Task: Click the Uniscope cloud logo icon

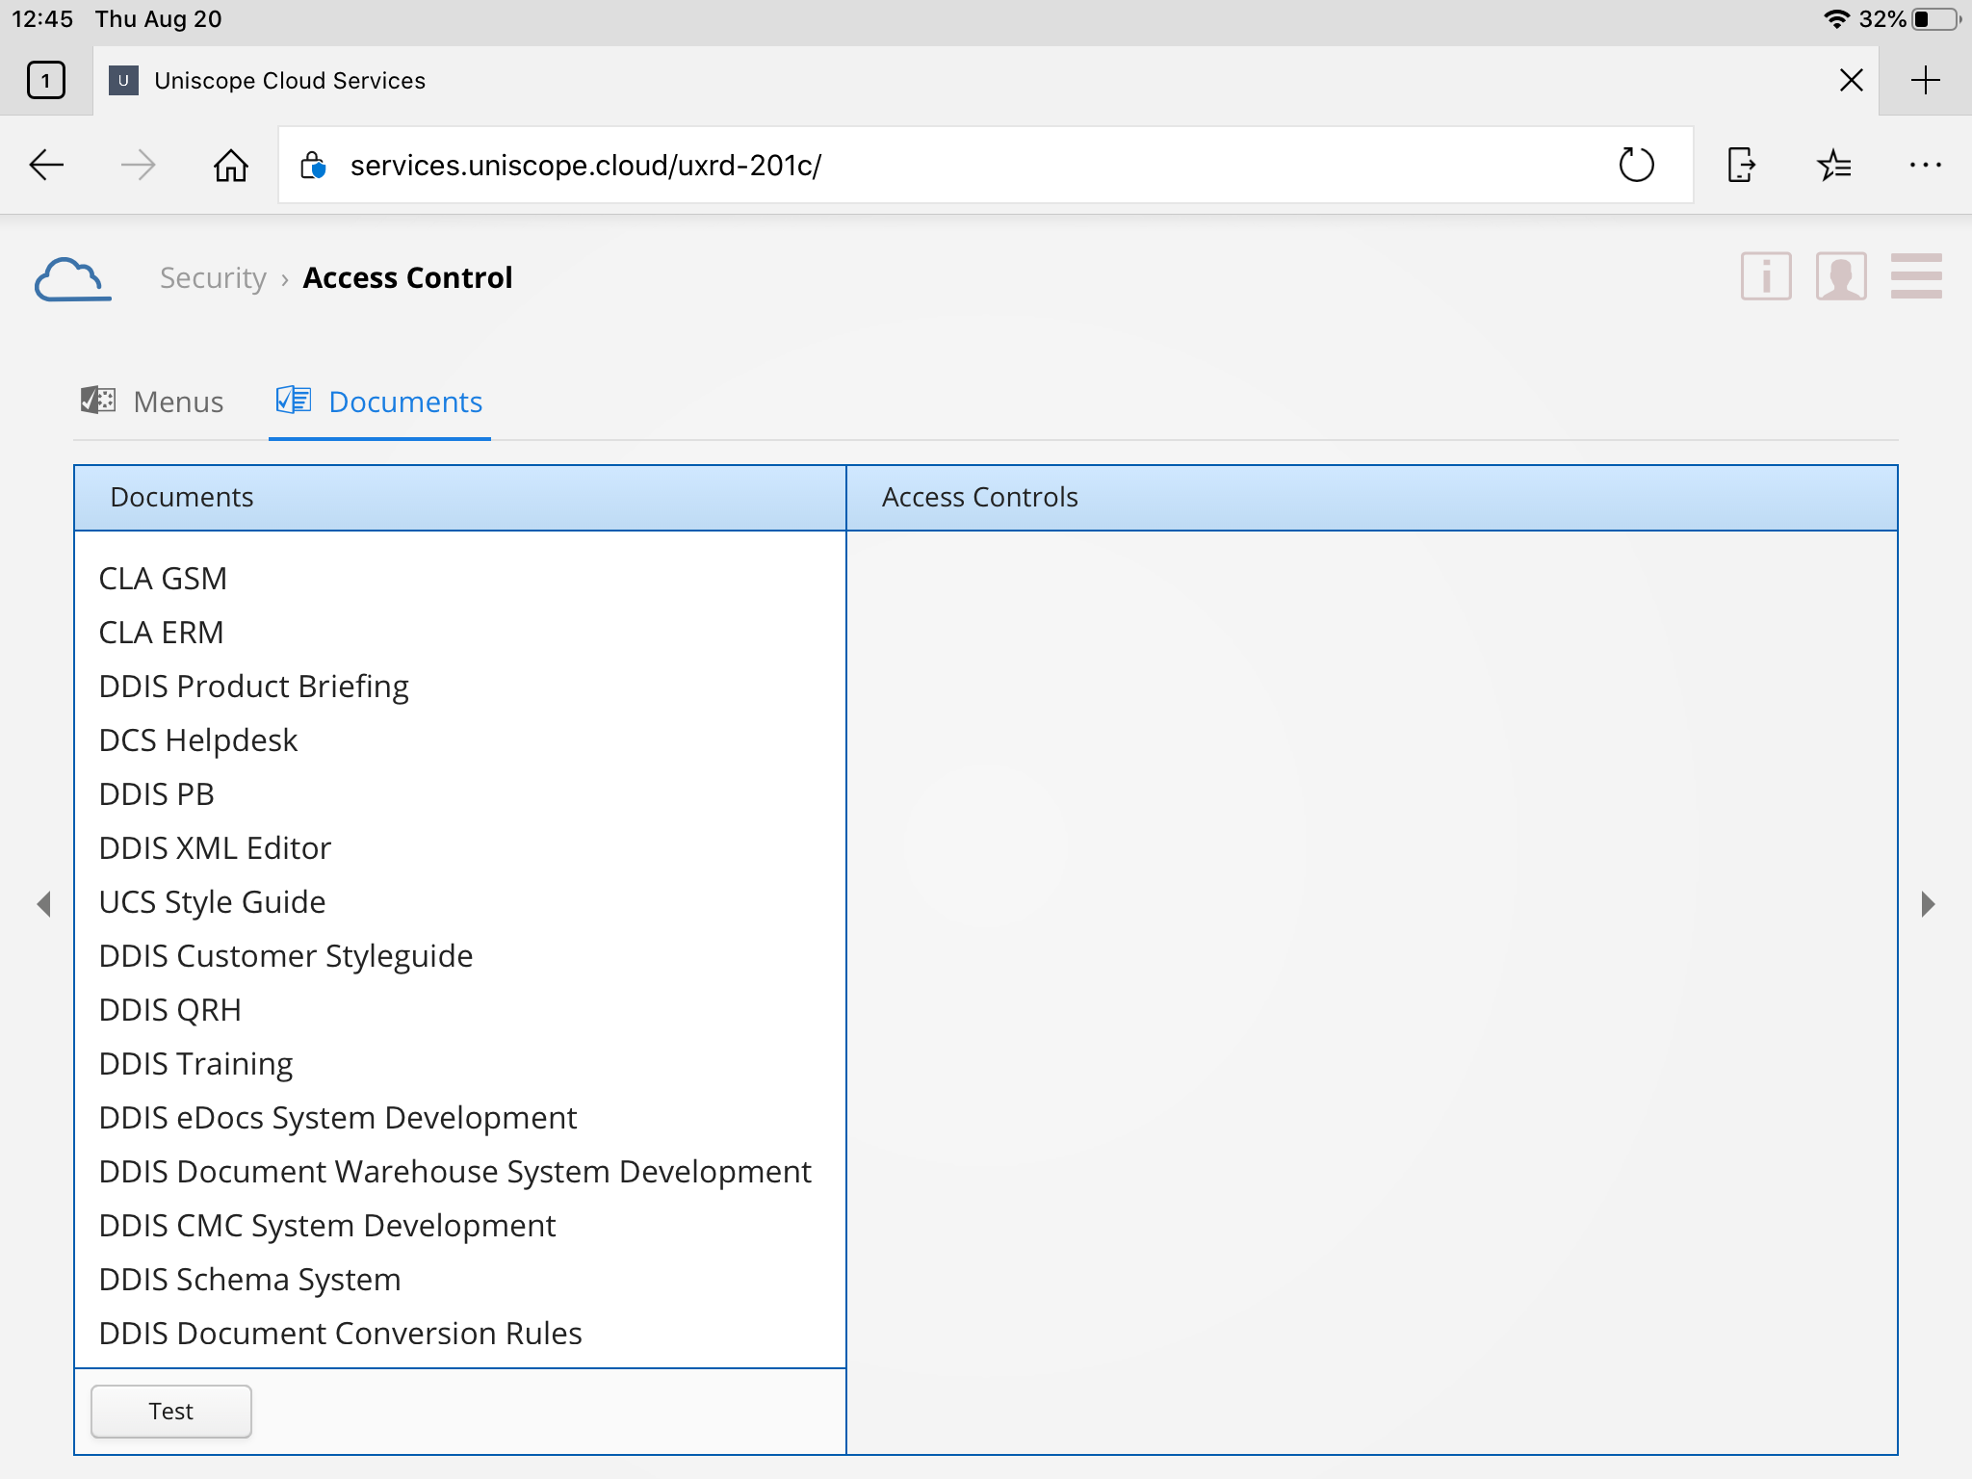Action: (72, 279)
